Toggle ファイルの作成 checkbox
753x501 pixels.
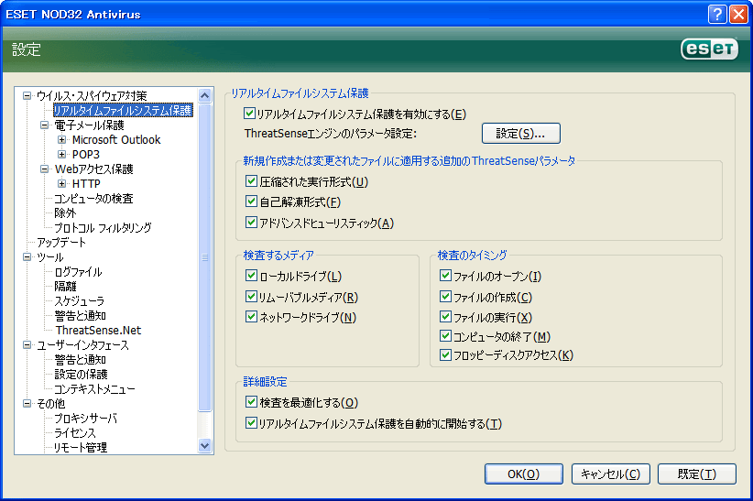point(445,297)
